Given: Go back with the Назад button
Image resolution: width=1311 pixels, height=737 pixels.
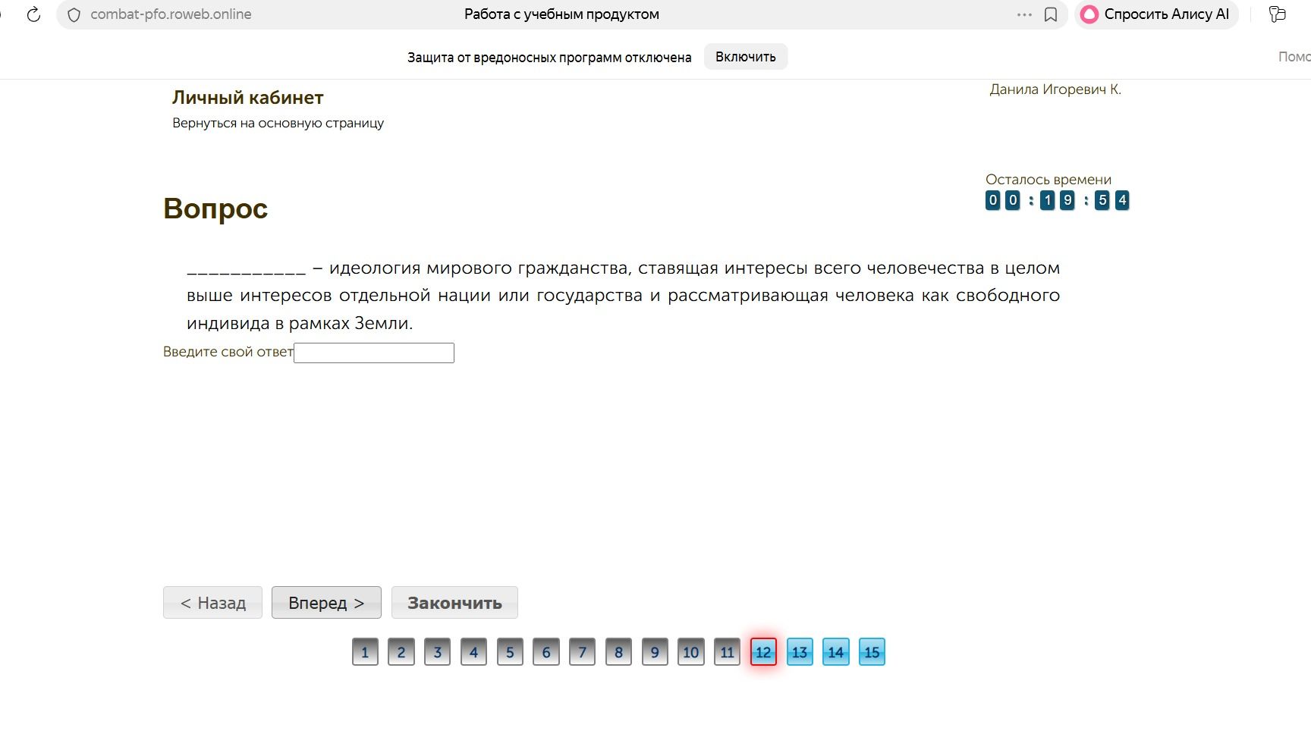Looking at the screenshot, I should [x=212, y=603].
